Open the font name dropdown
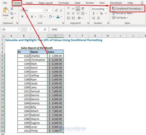 click(43, 10)
